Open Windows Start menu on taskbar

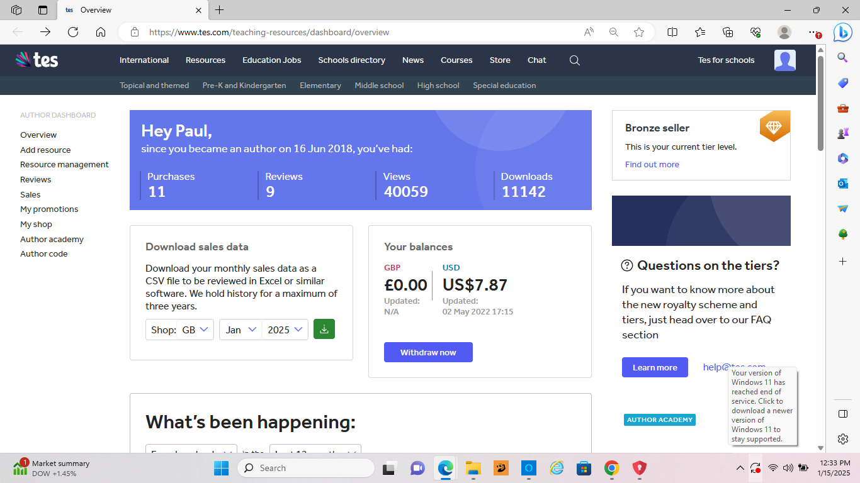[222, 468]
